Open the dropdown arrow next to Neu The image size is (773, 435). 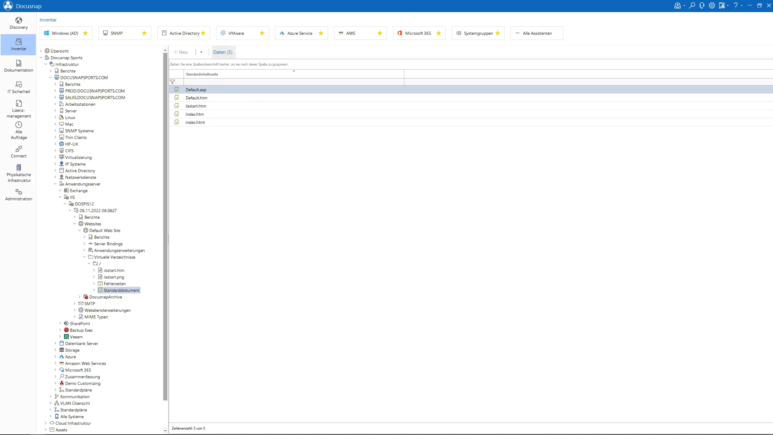[201, 52]
